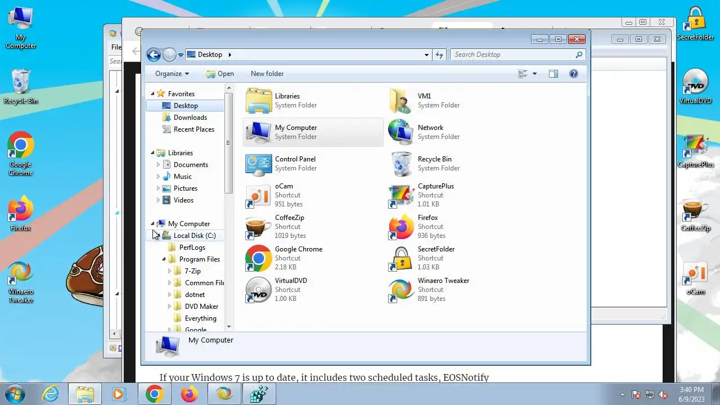The width and height of the screenshot is (720, 405).
Task: Select the VM1 user folder icon
Action: pos(401,101)
